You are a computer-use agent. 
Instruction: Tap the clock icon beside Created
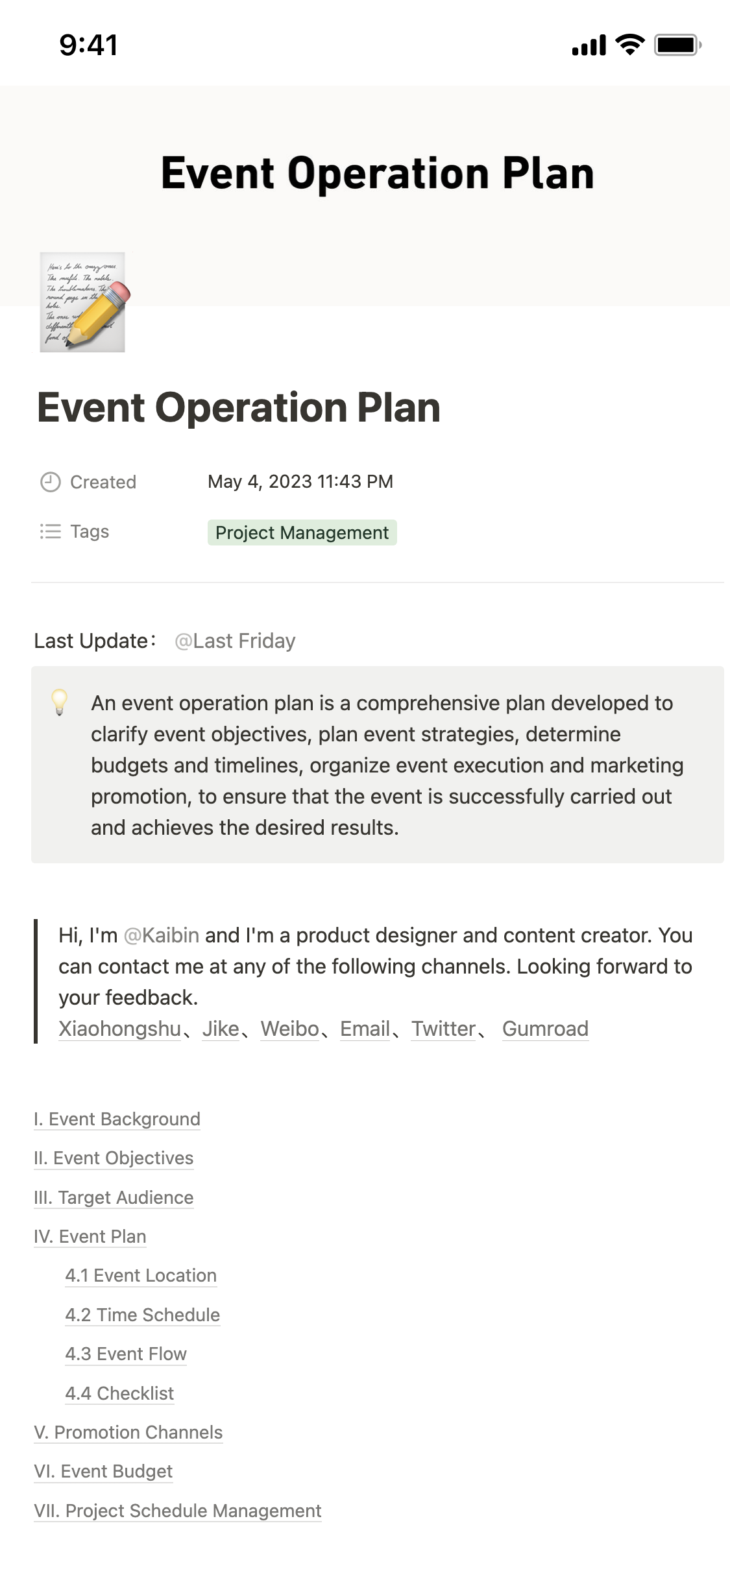point(51,482)
